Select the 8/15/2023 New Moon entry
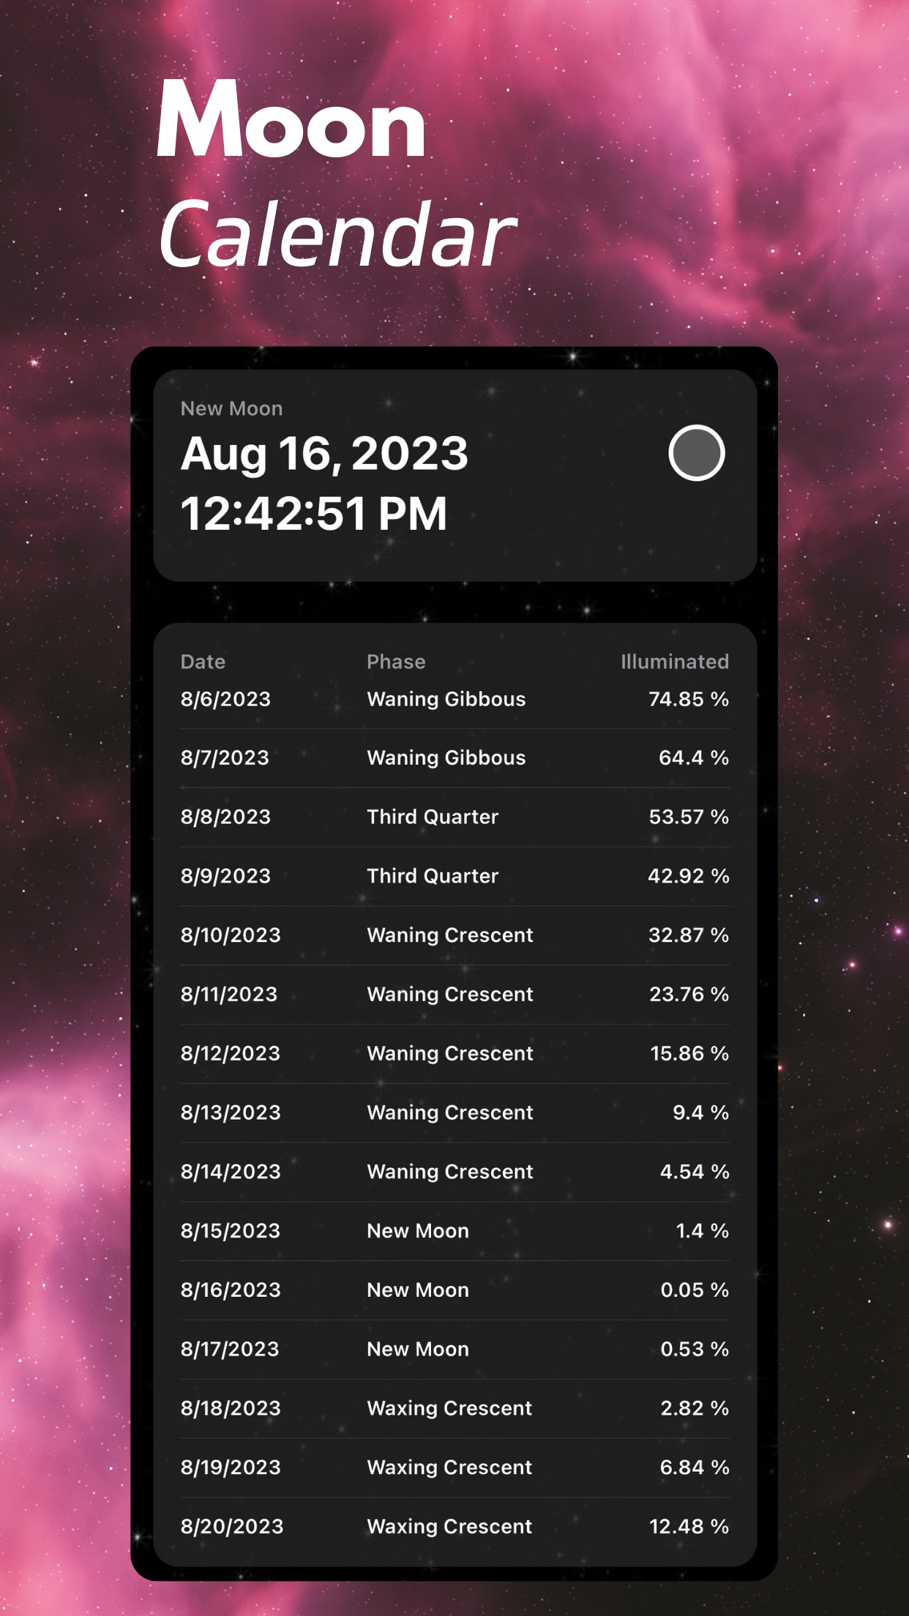Image resolution: width=909 pixels, height=1616 pixels. point(454,1231)
